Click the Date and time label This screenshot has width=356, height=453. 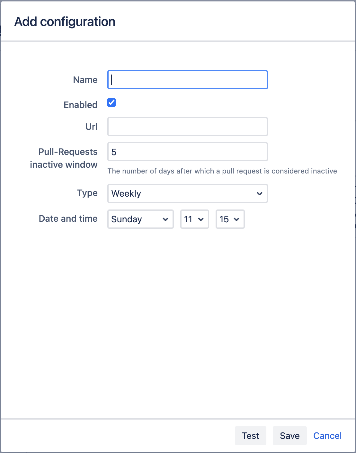[x=68, y=218]
